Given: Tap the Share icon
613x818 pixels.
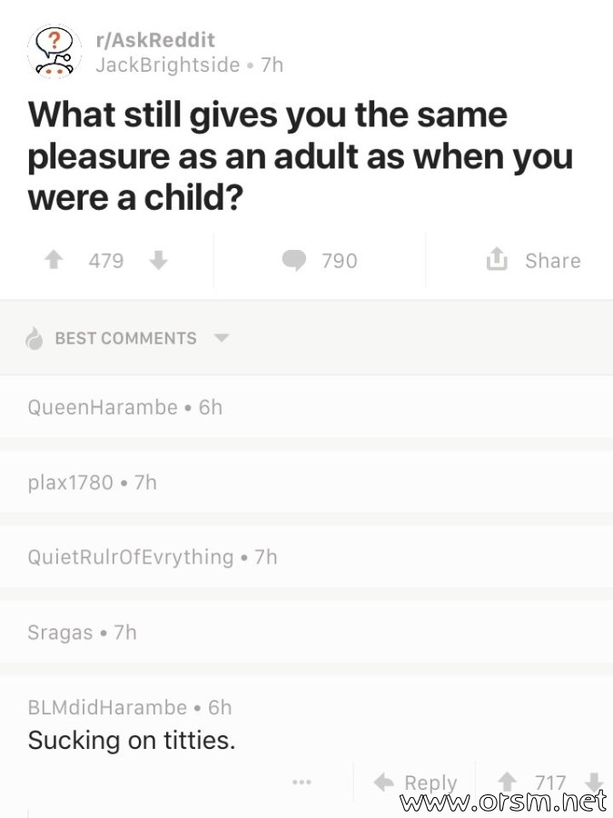Looking at the screenshot, I should coord(496,259).
